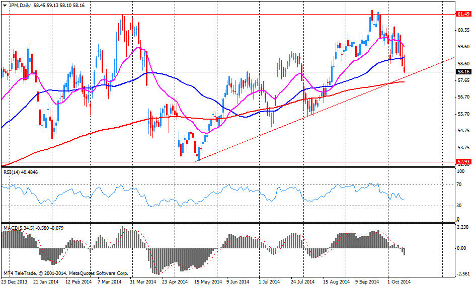Screen dimensions: 475x286
Task: Click the current price label 58.16
Action: click(463, 72)
